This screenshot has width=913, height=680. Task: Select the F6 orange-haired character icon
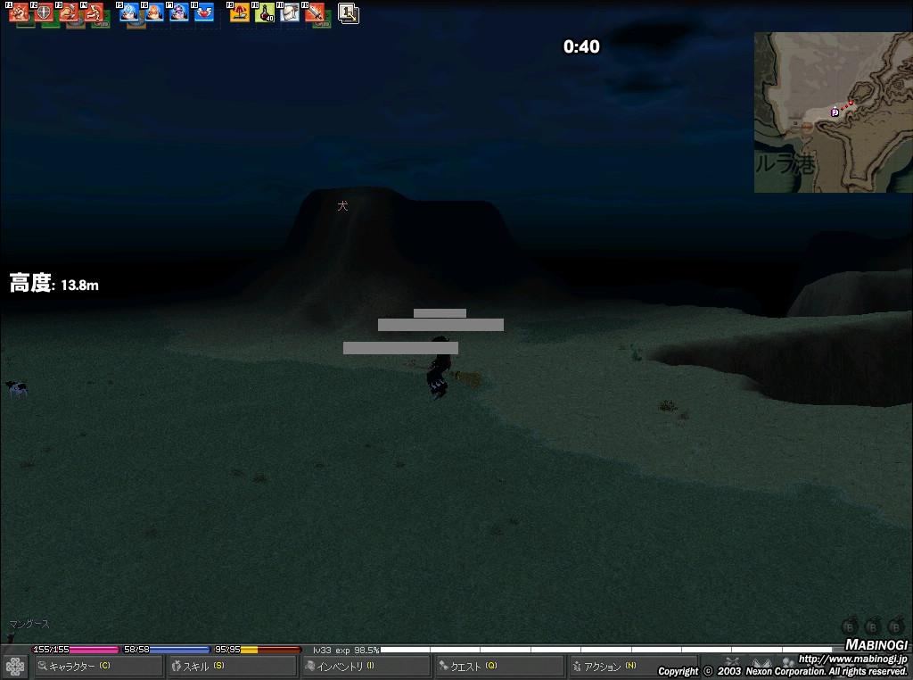pyautogui.click(x=154, y=13)
